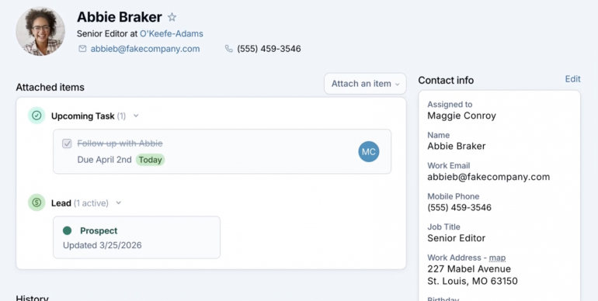This screenshot has height=301, width=598.
Task: Click the abbieb@fakecompany.com email link in the header
Action: coord(145,49)
